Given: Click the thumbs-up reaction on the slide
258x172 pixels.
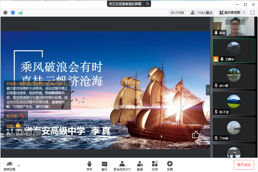Looking at the screenshot, I should pos(196,135).
